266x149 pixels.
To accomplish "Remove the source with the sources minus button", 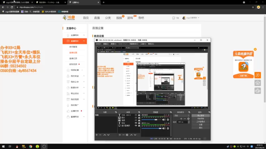I will tap(123, 135).
